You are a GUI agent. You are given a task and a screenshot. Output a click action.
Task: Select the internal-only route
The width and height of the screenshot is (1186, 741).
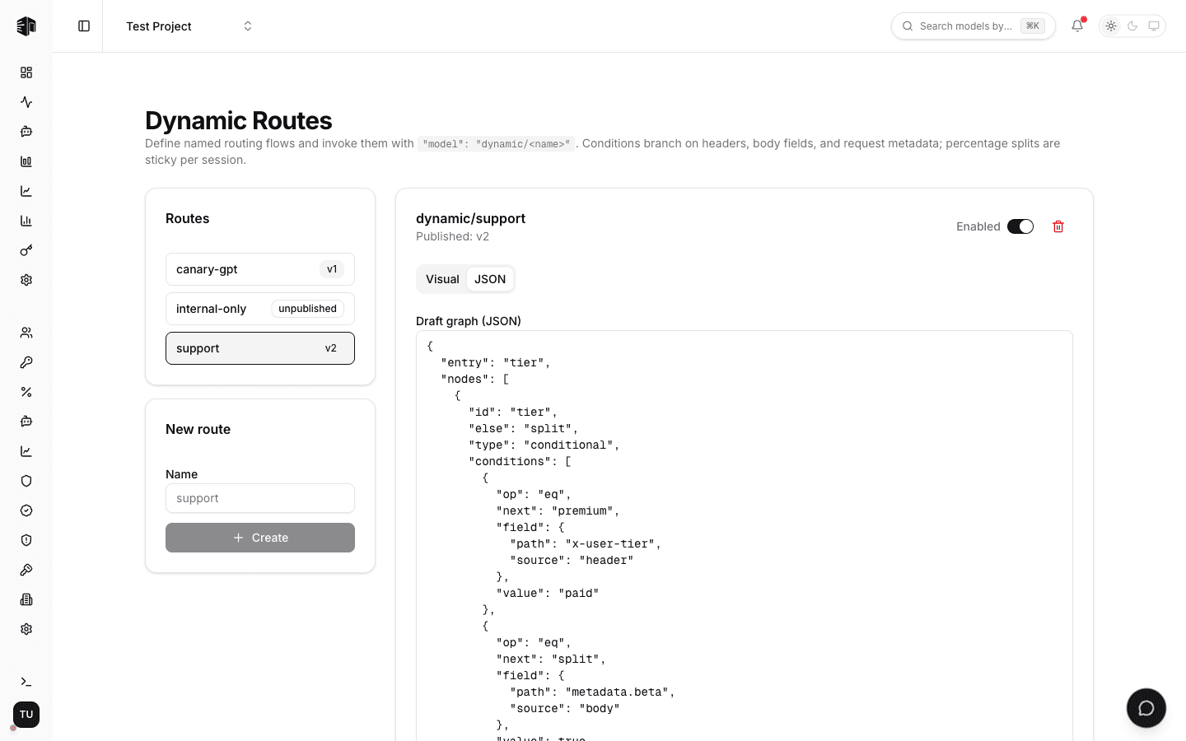(x=260, y=309)
